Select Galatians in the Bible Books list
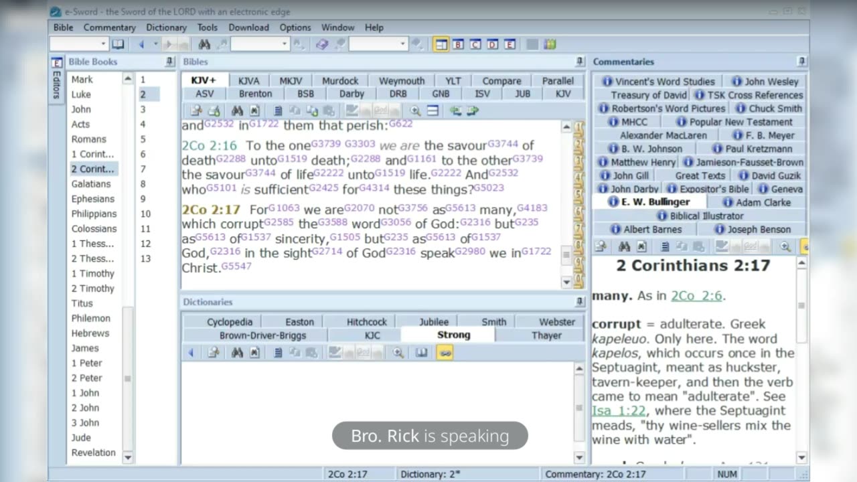Image resolution: width=857 pixels, height=482 pixels. (x=91, y=184)
